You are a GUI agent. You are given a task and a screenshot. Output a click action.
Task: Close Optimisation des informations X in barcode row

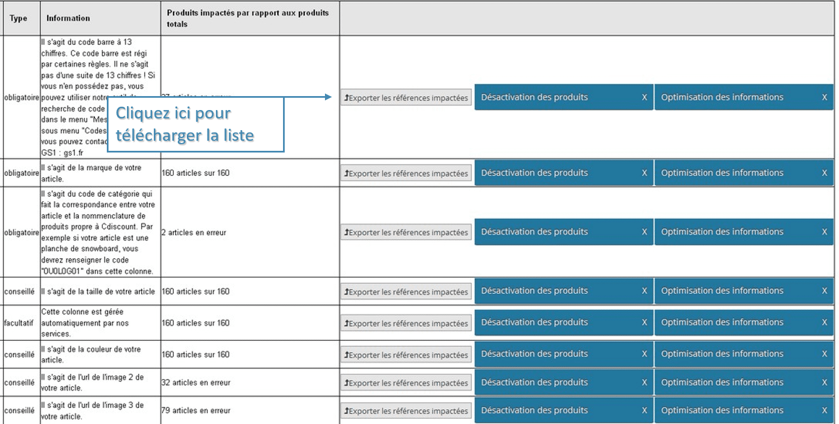[824, 97]
